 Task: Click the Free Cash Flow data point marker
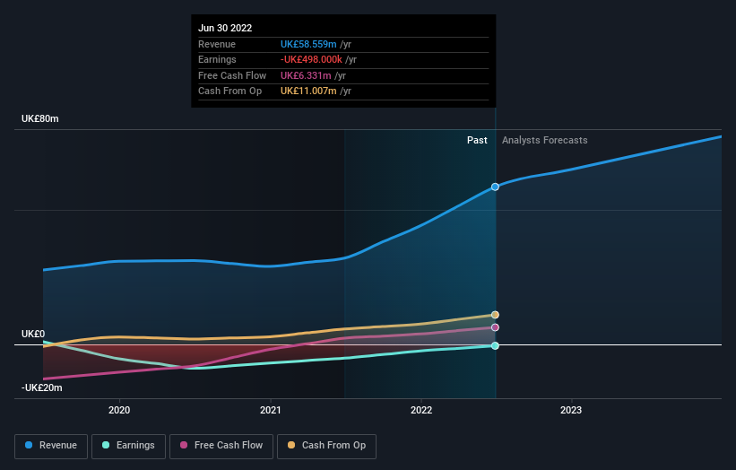pos(495,327)
